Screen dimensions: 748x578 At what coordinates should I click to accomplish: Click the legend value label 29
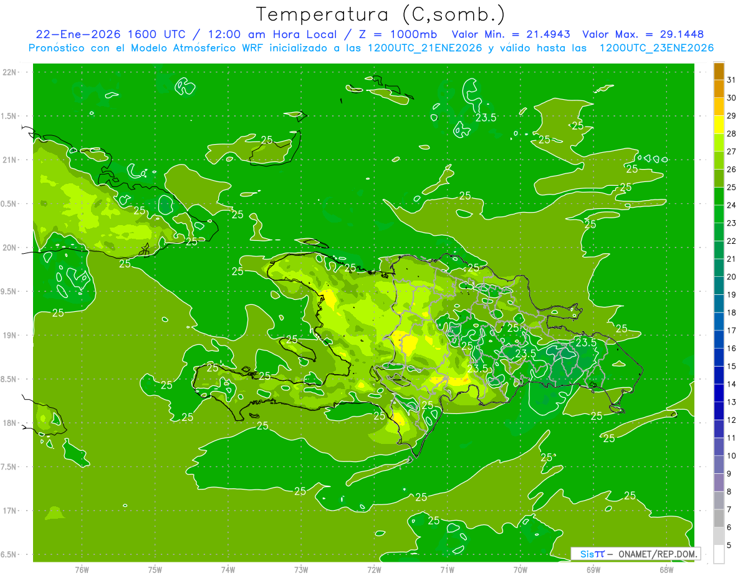click(732, 116)
